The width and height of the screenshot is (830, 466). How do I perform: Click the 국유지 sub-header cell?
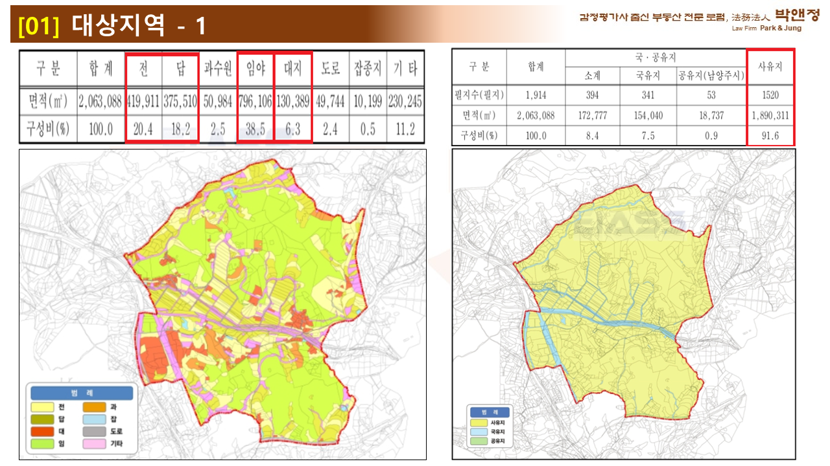[x=647, y=76]
